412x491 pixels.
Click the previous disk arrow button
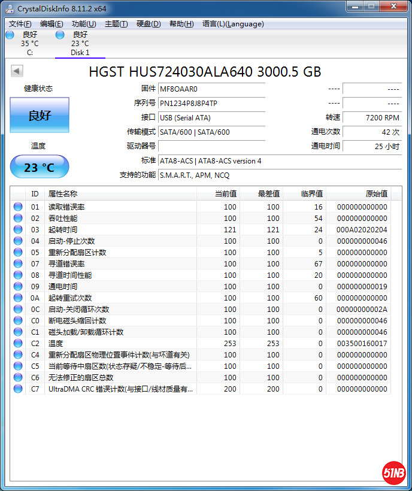click(17, 71)
